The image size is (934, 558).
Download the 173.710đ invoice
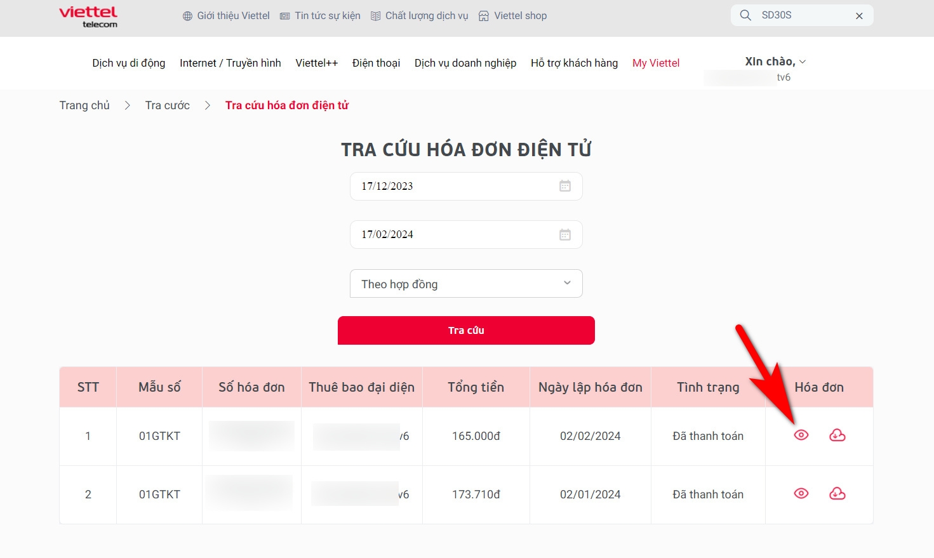click(837, 494)
